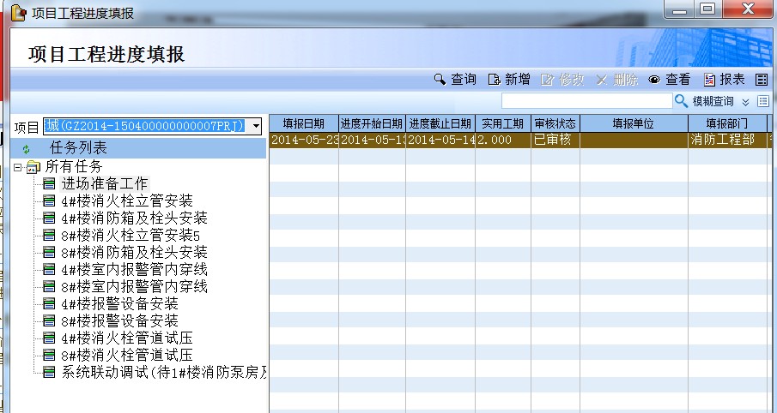Click the 填报部门 column header
The image size is (777, 413).
tap(727, 123)
